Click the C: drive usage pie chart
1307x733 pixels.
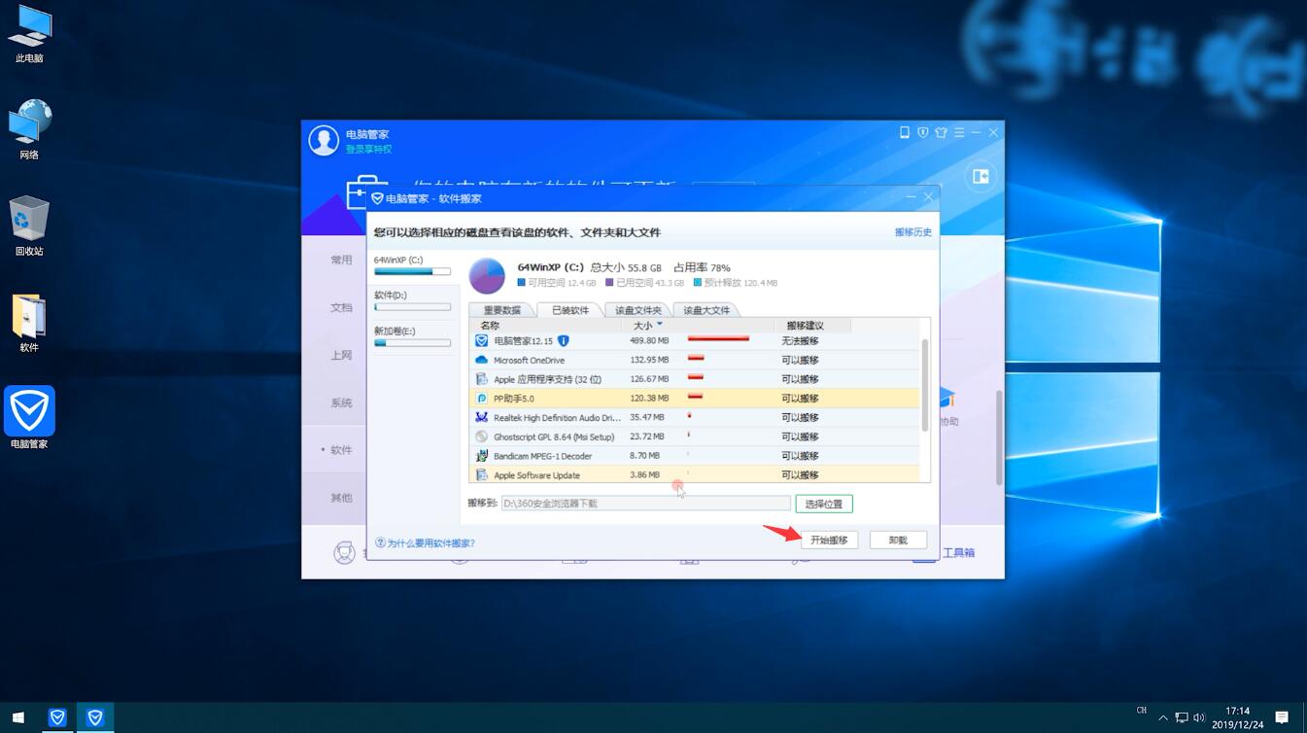point(487,276)
